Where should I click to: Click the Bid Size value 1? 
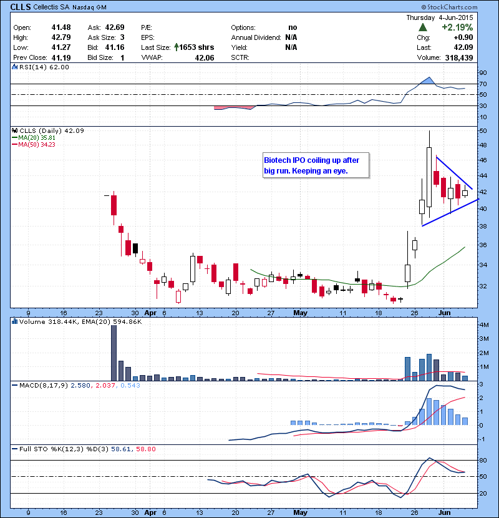tap(122, 58)
